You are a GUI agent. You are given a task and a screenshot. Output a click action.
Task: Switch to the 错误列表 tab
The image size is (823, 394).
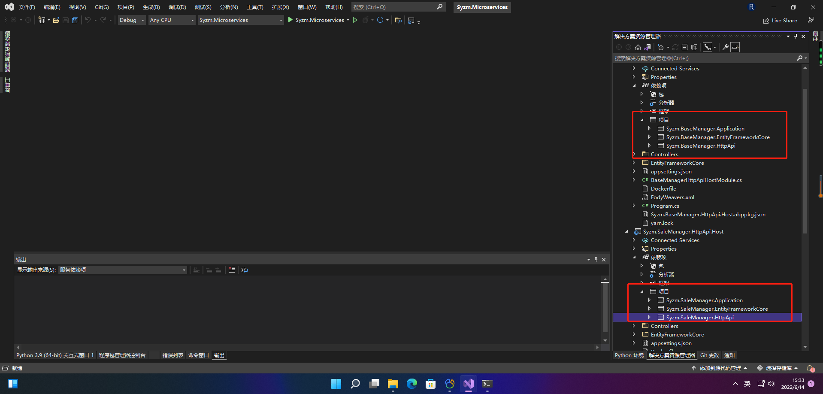pyautogui.click(x=173, y=355)
